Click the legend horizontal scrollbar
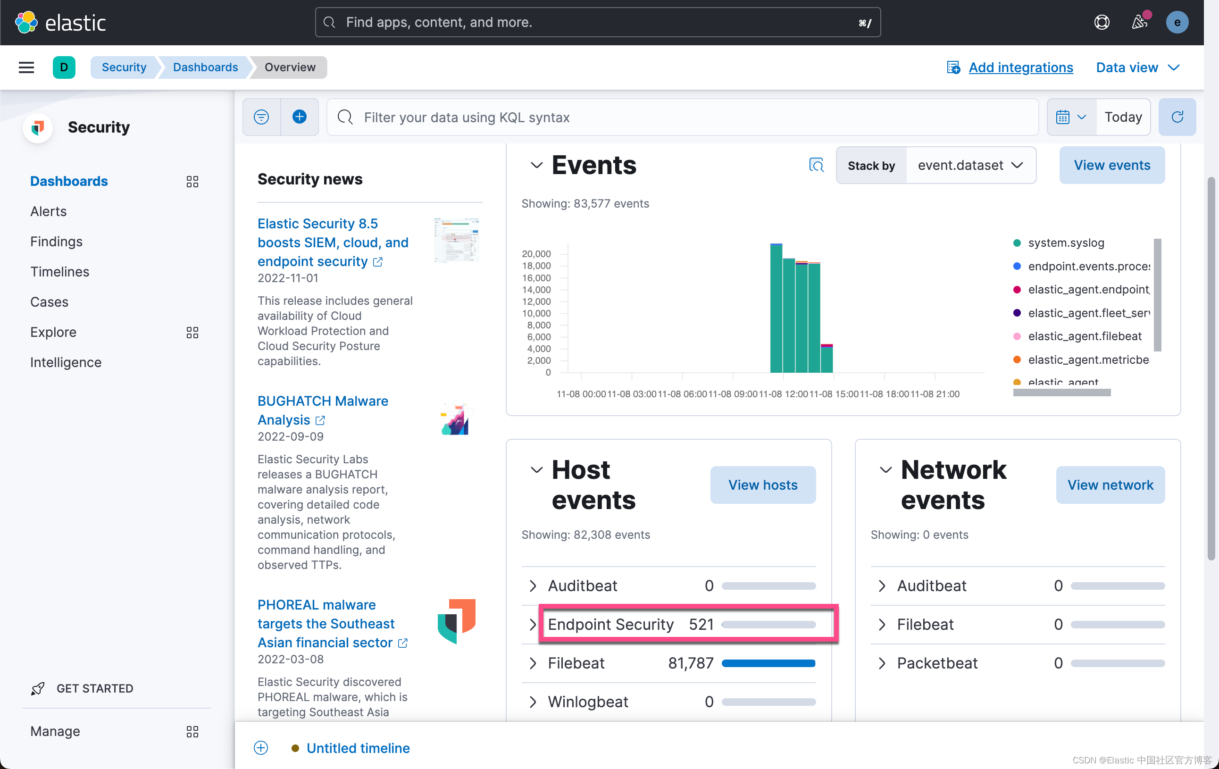 (x=1061, y=393)
